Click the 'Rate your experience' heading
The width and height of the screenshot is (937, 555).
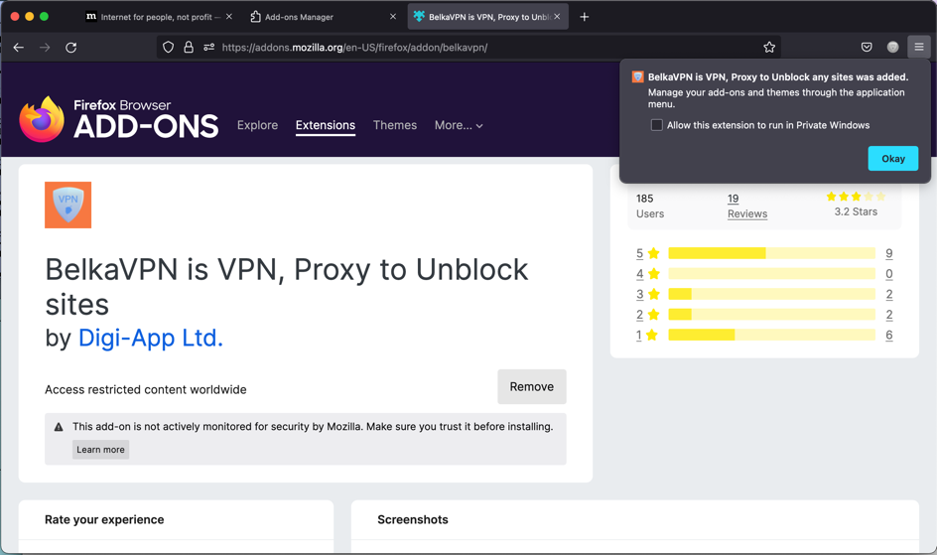(x=104, y=519)
